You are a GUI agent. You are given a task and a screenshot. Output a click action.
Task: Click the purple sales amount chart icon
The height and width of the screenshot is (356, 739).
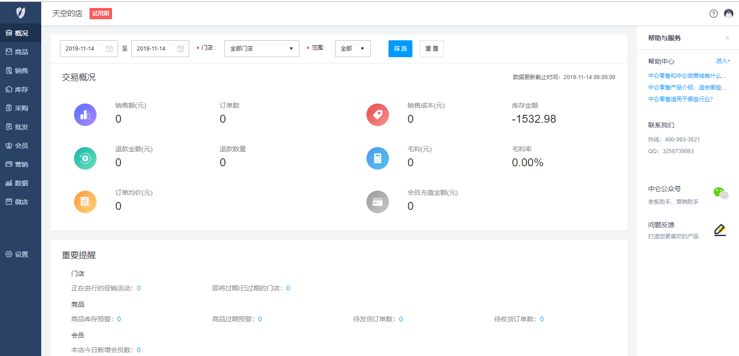[85, 115]
